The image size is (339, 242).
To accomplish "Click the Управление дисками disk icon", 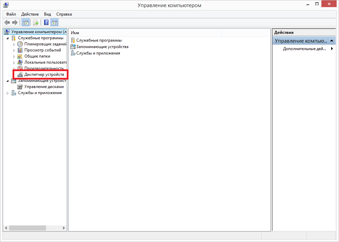I will click(x=20, y=87).
